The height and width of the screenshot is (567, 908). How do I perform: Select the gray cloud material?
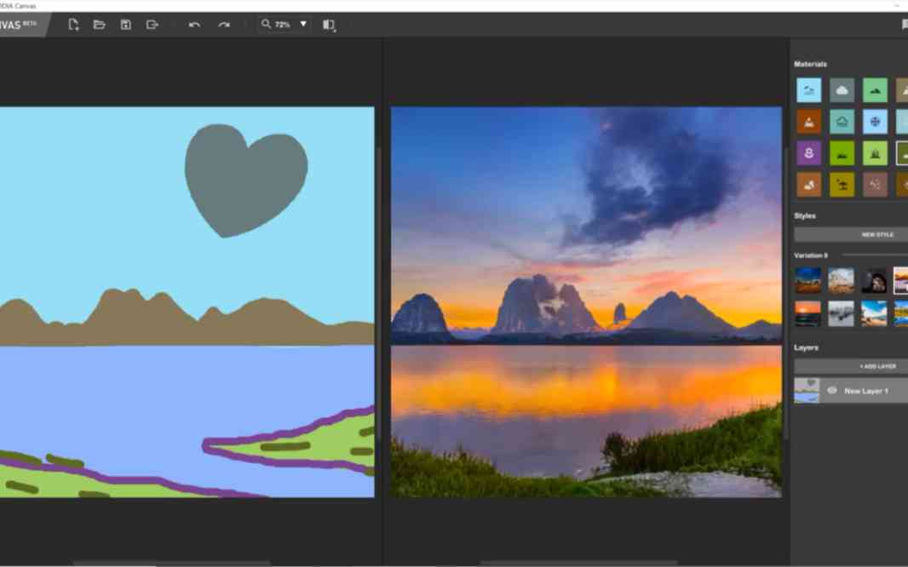pyautogui.click(x=842, y=90)
